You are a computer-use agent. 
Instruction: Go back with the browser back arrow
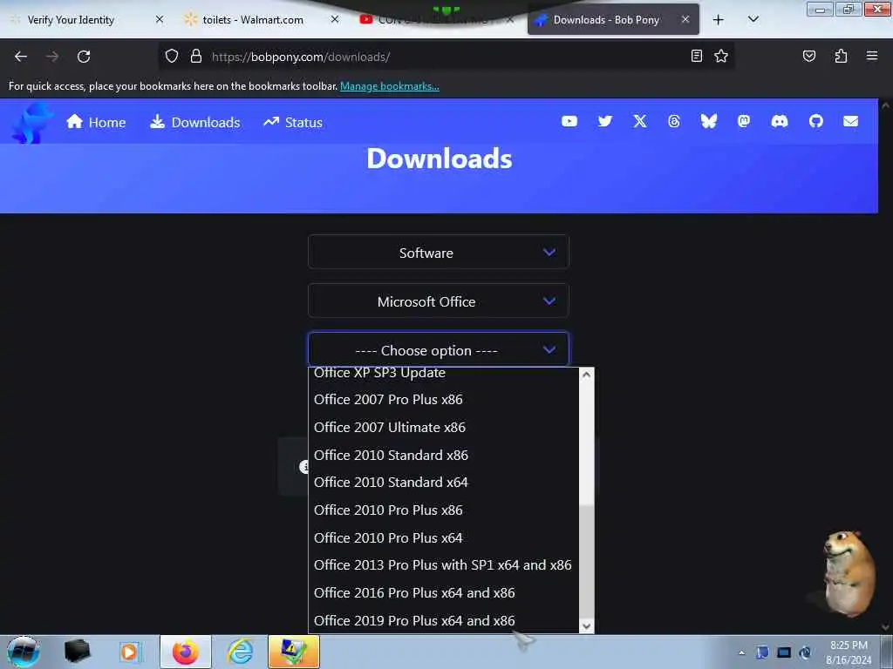(21, 57)
